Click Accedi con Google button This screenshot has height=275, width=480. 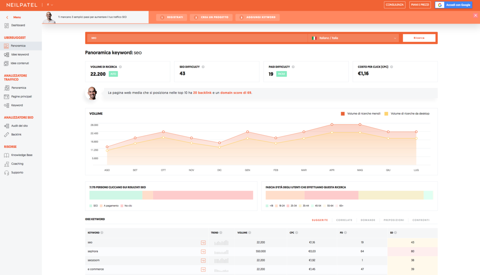tap(453, 5)
